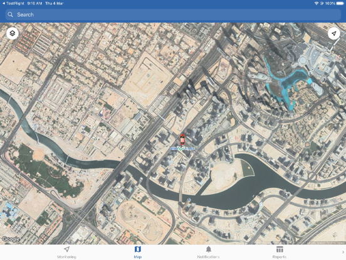Image resolution: width=346 pixels, height=260 pixels.
Task: Expand more tabs with right chevron
Action: 343,252
